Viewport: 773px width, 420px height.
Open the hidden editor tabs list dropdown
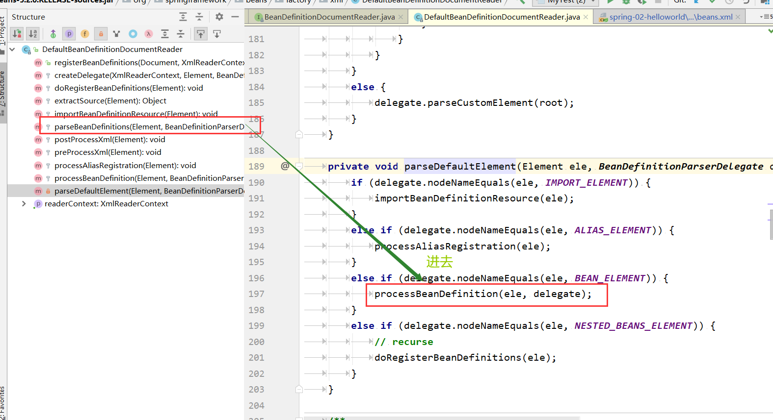click(766, 17)
